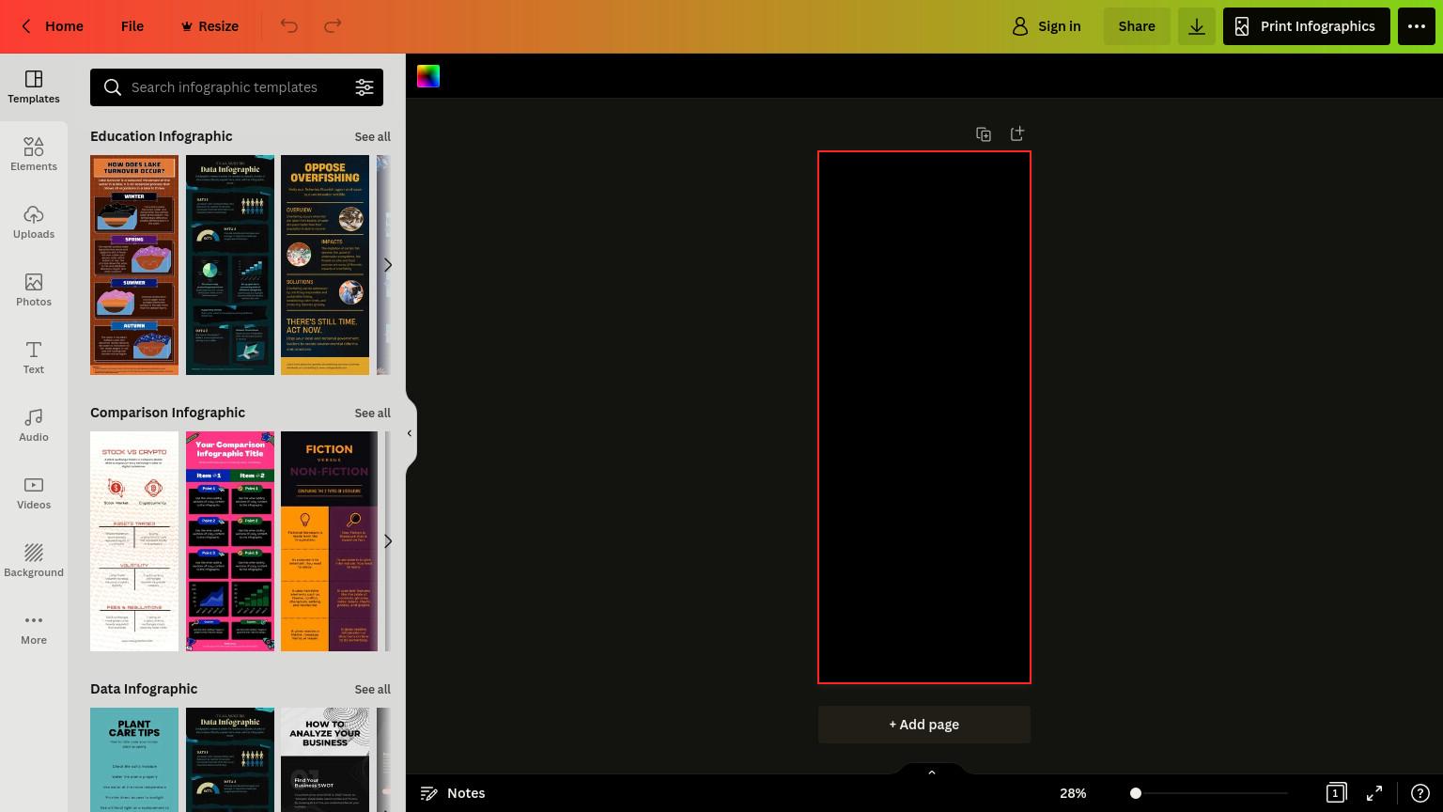
Task: Adjust the zoom slider handle
Action: point(1136,793)
